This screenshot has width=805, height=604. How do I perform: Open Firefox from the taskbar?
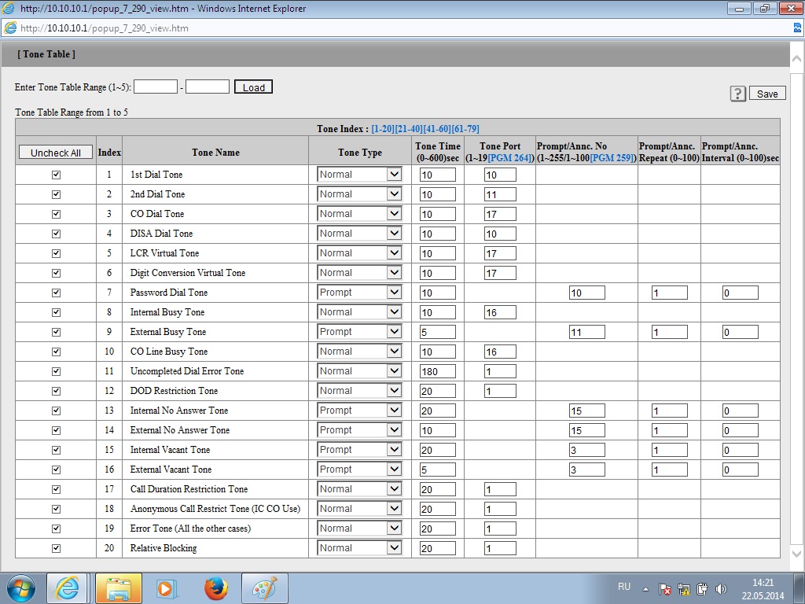tap(215, 587)
